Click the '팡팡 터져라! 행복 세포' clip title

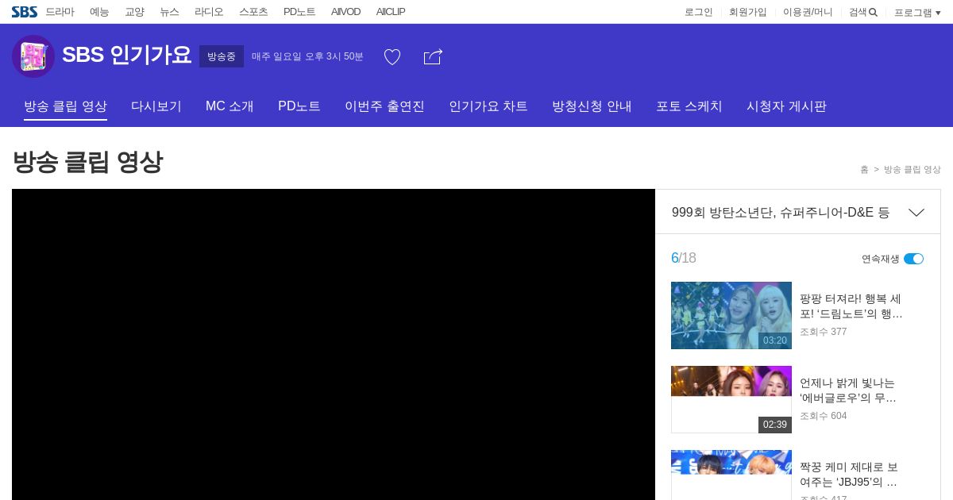point(851,306)
